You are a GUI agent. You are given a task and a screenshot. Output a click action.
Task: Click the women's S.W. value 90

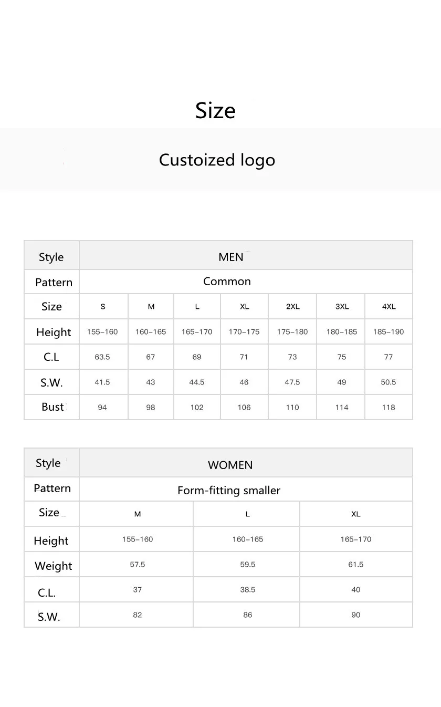pyautogui.click(x=356, y=615)
